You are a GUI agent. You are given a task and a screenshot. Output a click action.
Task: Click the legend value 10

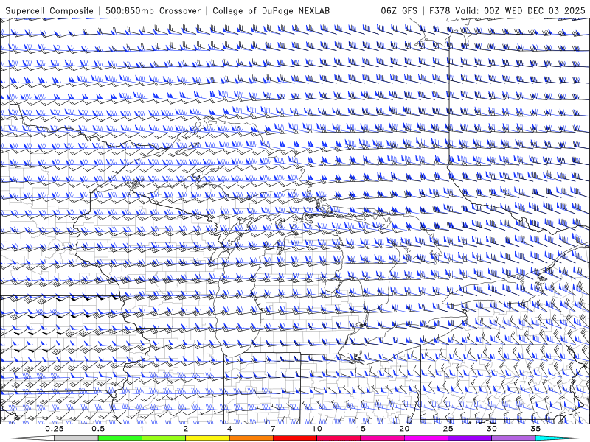click(x=317, y=429)
